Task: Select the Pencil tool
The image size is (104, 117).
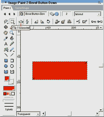Action: [12, 44]
